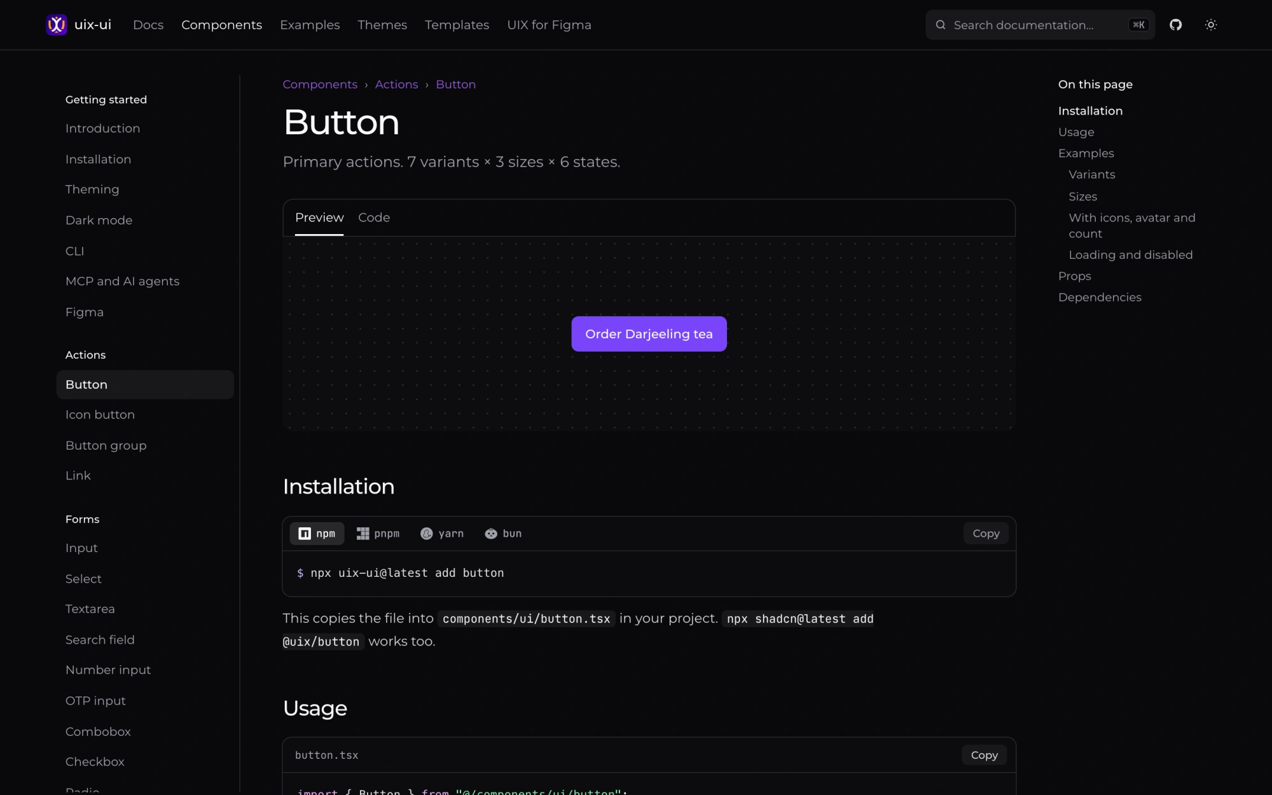Open Checkbox sidebar page
The image size is (1272, 795).
[x=95, y=762]
